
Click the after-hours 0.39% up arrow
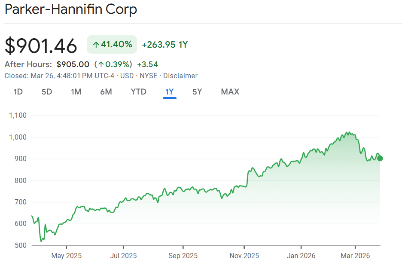[101, 64]
